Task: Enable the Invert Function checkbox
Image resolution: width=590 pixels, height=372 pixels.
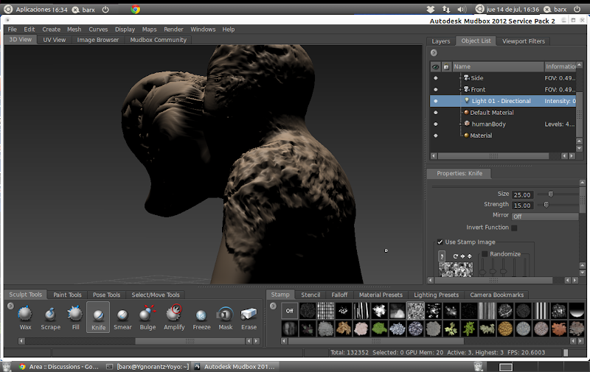Action: (514, 228)
